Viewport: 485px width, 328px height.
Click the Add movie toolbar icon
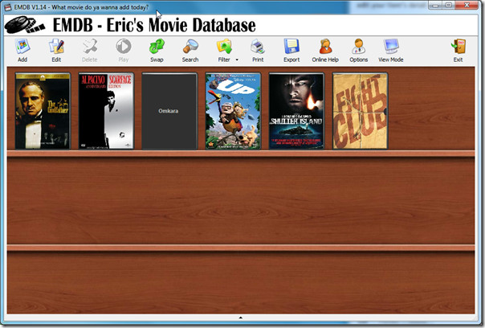[x=22, y=51]
